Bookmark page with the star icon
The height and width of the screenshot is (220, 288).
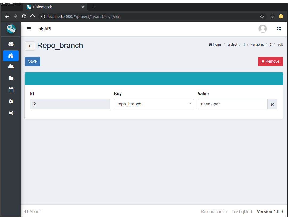click(x=262, y=17)
